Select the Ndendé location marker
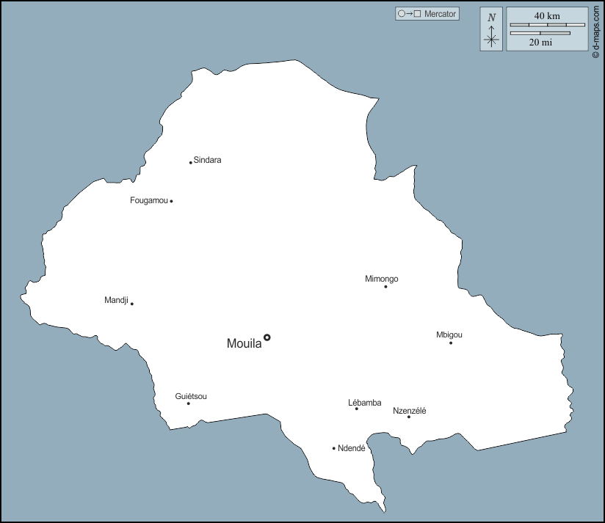 pos(334,447)
